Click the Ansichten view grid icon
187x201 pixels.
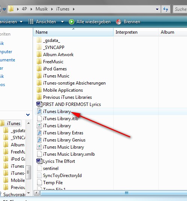coord(31,22)
